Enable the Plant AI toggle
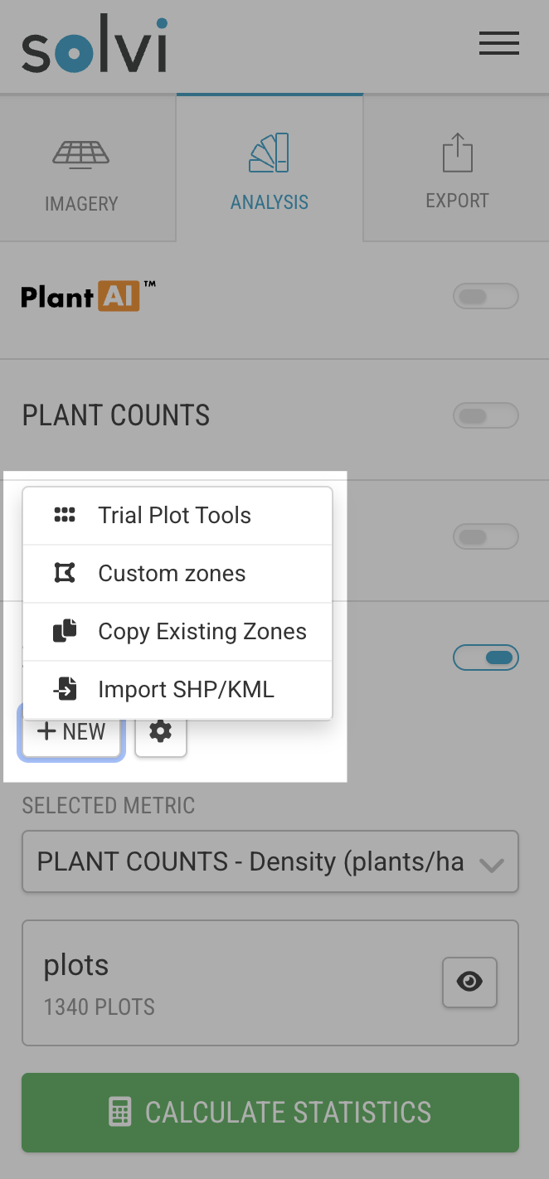Screen dimensions: 549x1179 click(486, 297)
